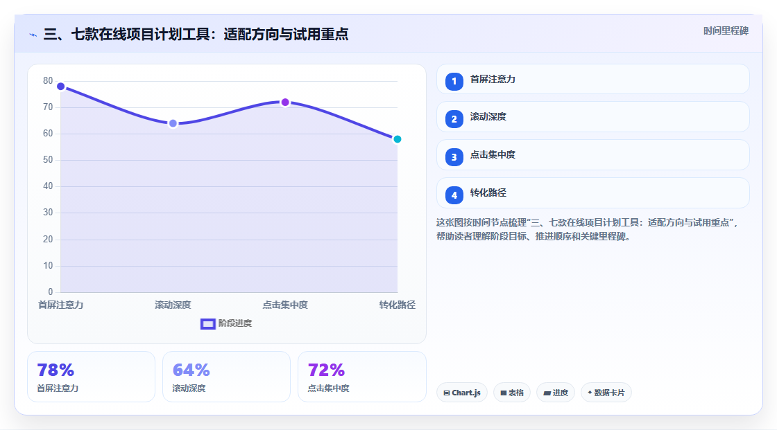Click the x-axis label 转化路径

397,305
